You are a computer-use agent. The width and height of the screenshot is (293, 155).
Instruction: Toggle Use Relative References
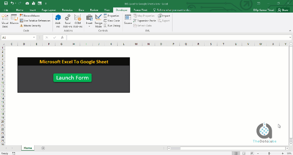35,21
